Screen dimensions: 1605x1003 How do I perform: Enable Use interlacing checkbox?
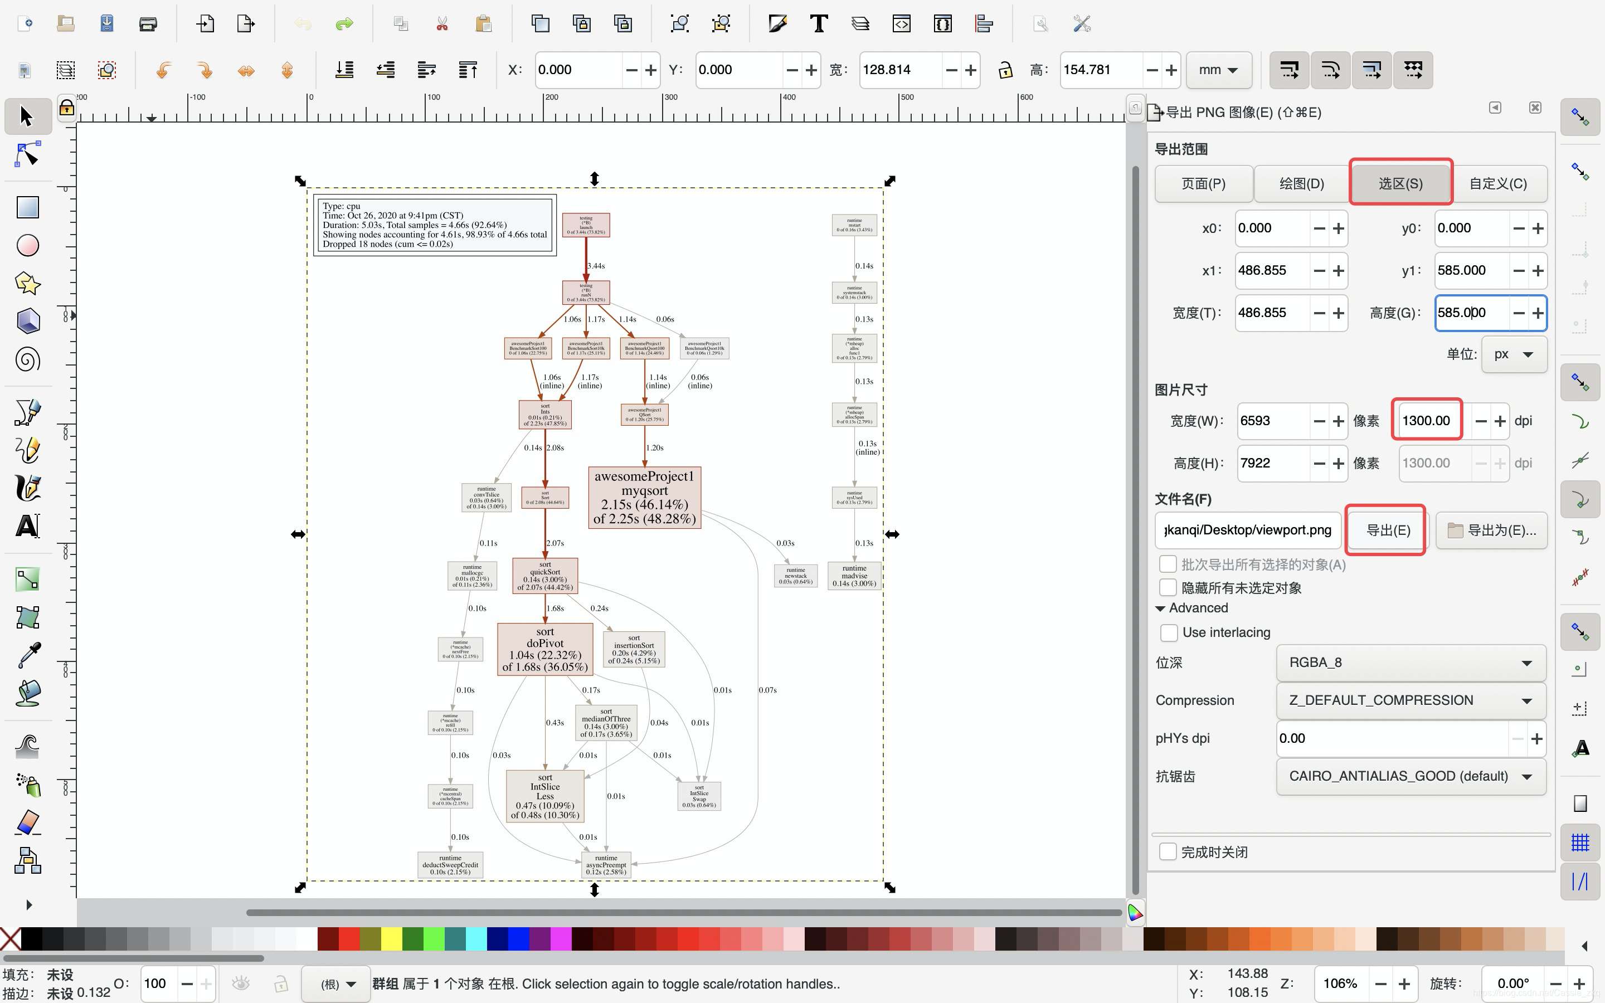[x=1169, y=632]
